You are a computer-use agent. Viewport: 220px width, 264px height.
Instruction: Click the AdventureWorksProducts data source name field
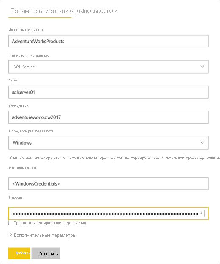(x=108, y=41)
